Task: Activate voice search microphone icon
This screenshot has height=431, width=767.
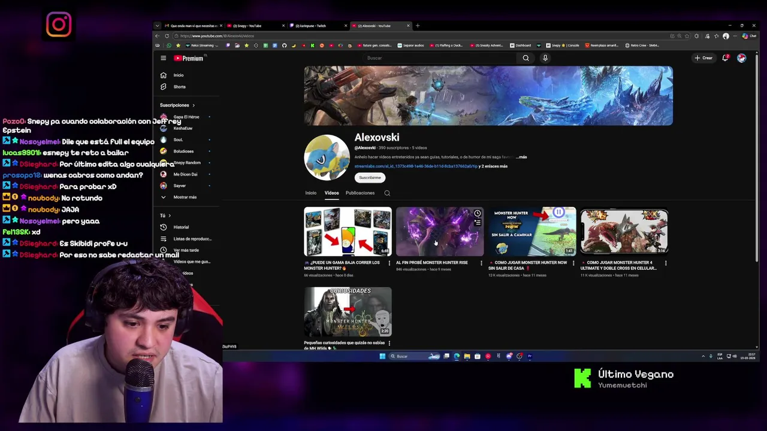Action: coord(545,58)
